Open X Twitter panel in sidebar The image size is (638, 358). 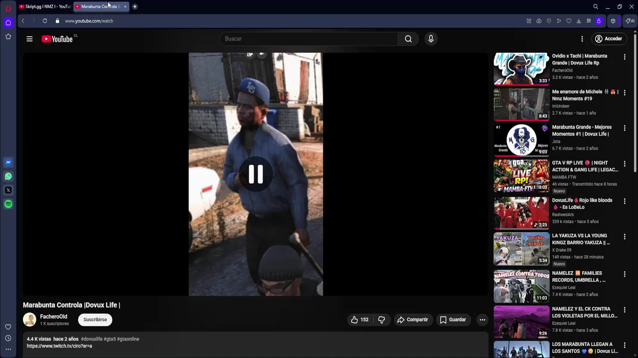click(8, 190)
